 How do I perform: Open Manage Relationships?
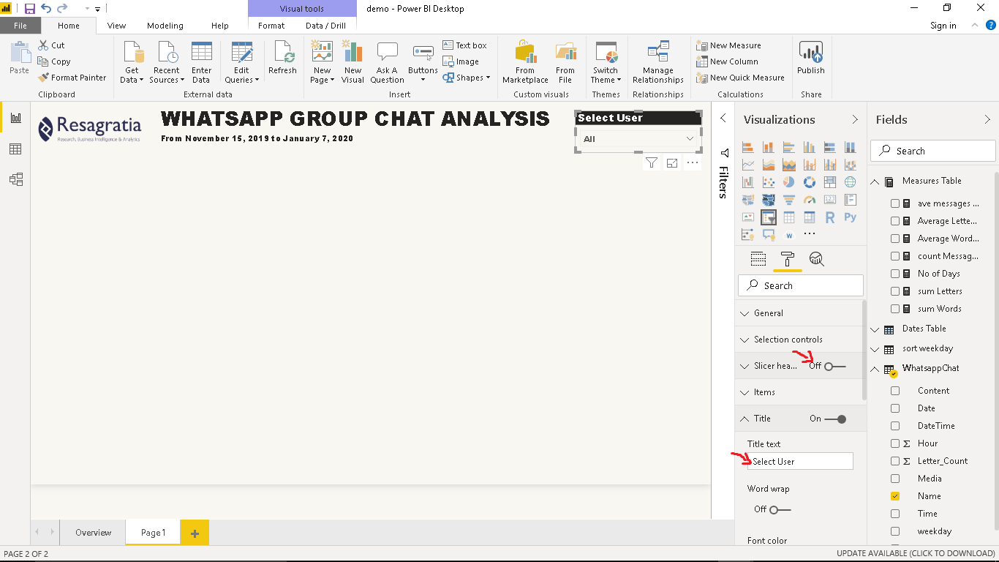[658, 62]
